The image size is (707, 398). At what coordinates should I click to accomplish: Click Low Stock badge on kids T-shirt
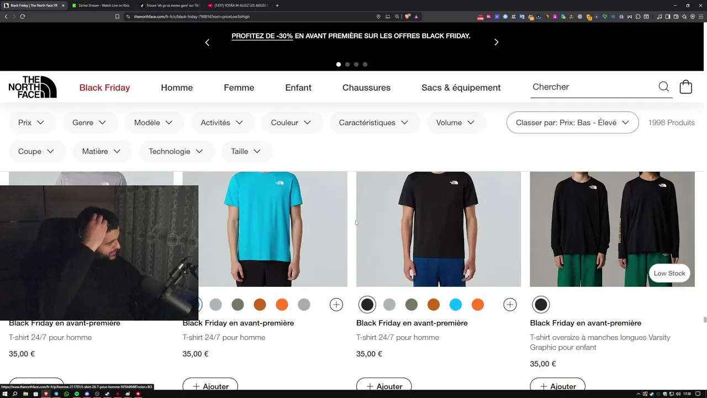tap(669, 273)
